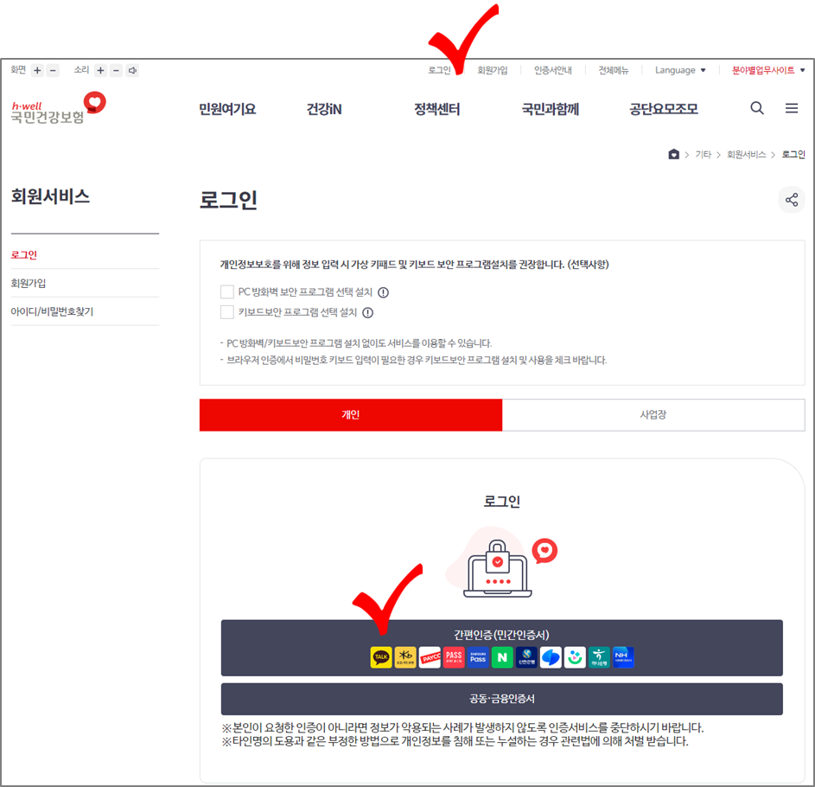
Task: Select KB Kookmin Bank certificate icon
Action: tap(404, 657)
